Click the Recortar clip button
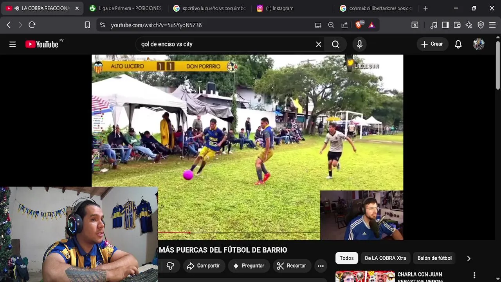The height and width of the screenshot is (282, 501). (291, 266)
